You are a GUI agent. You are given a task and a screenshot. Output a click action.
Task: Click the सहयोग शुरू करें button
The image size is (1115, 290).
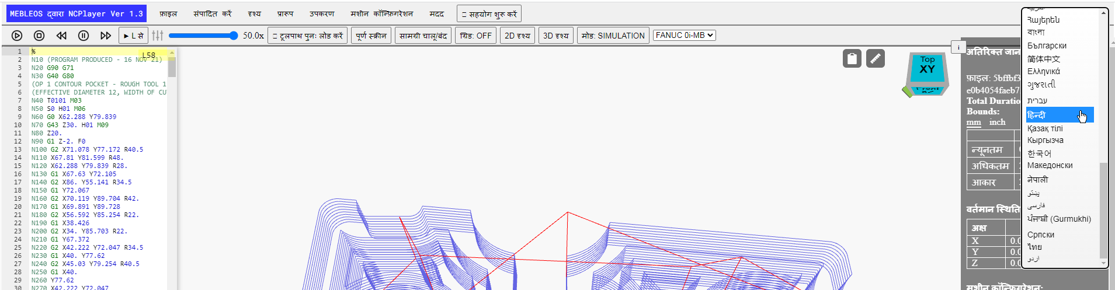489,14
